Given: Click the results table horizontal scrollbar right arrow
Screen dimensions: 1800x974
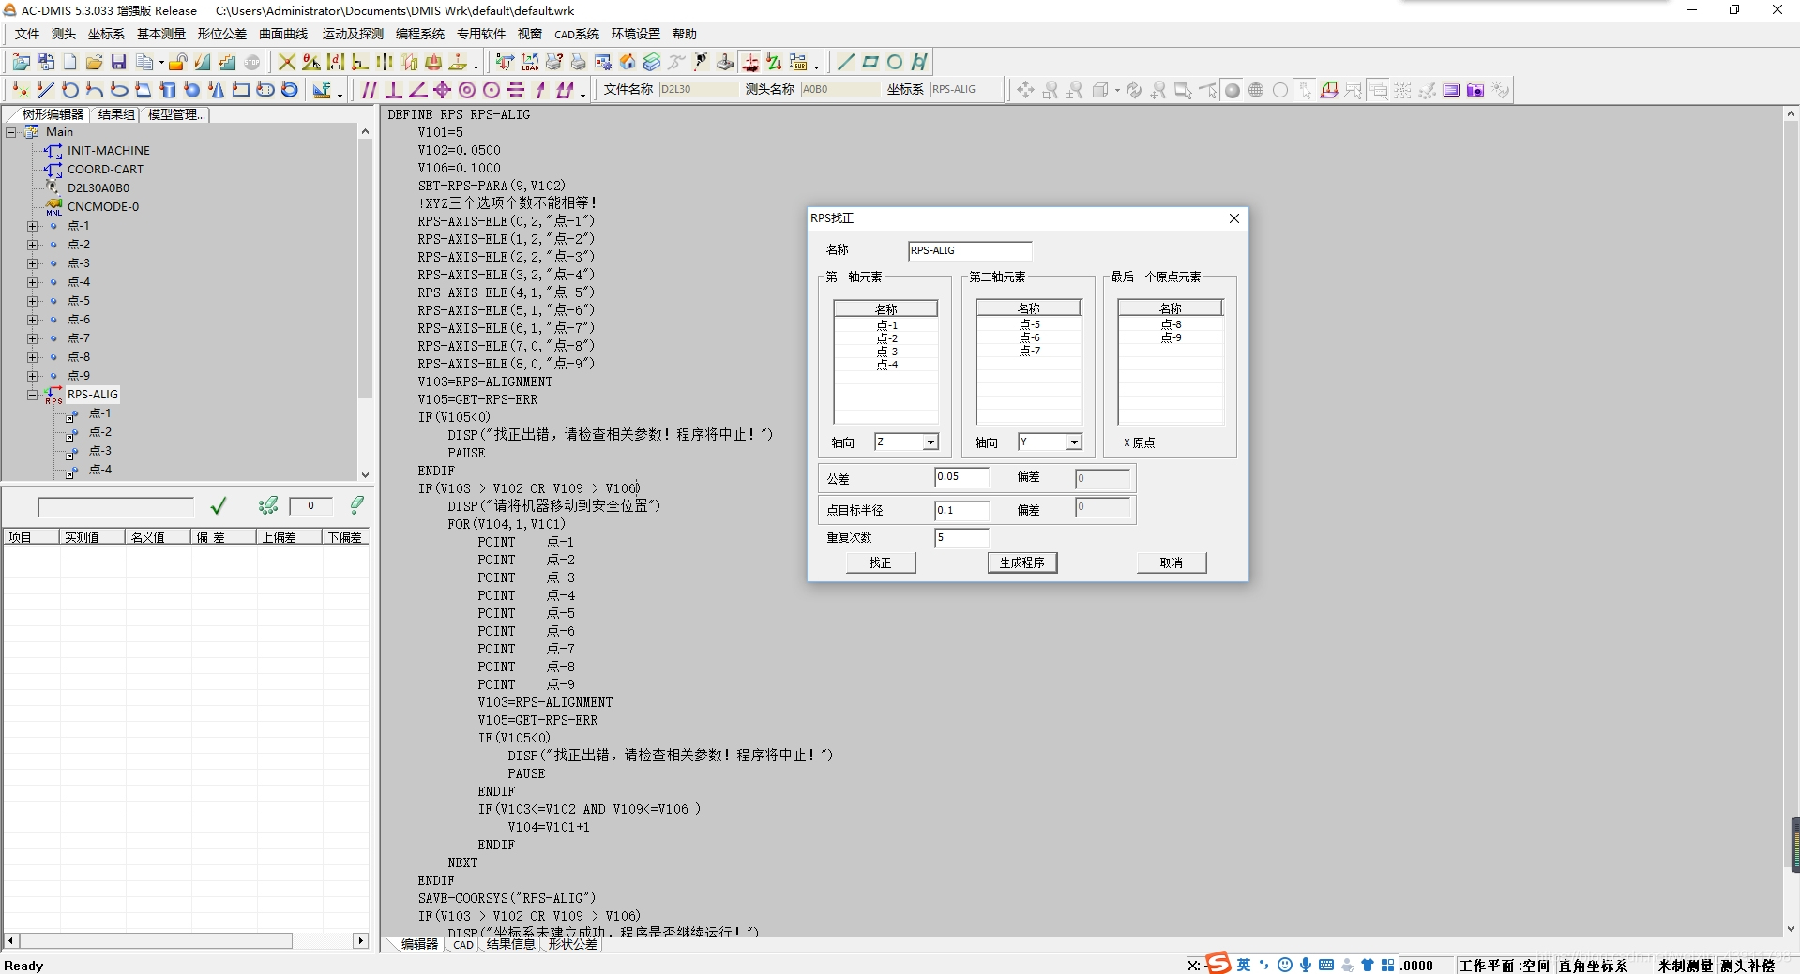Looking at the screenshot, I should point(360,940).
